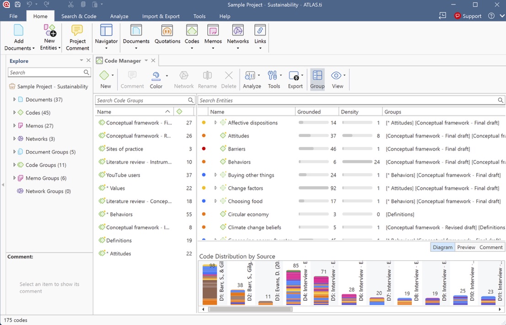Open the Tools wrench icon in Code Manager
Viewport: 506px width, 325px height.
point(272,76)
